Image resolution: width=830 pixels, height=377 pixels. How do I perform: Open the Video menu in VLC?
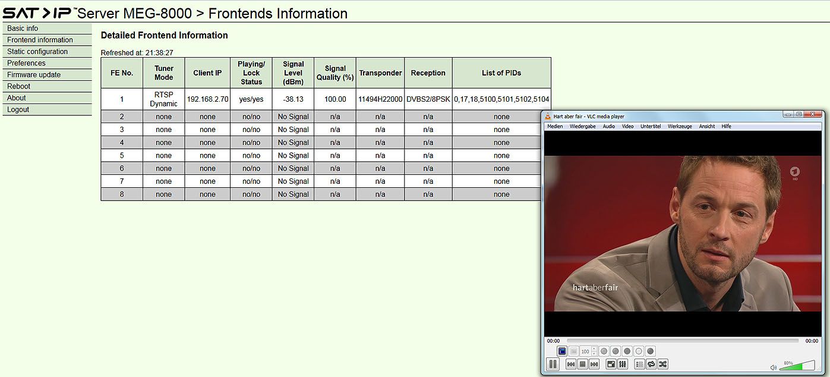(627, 126)
